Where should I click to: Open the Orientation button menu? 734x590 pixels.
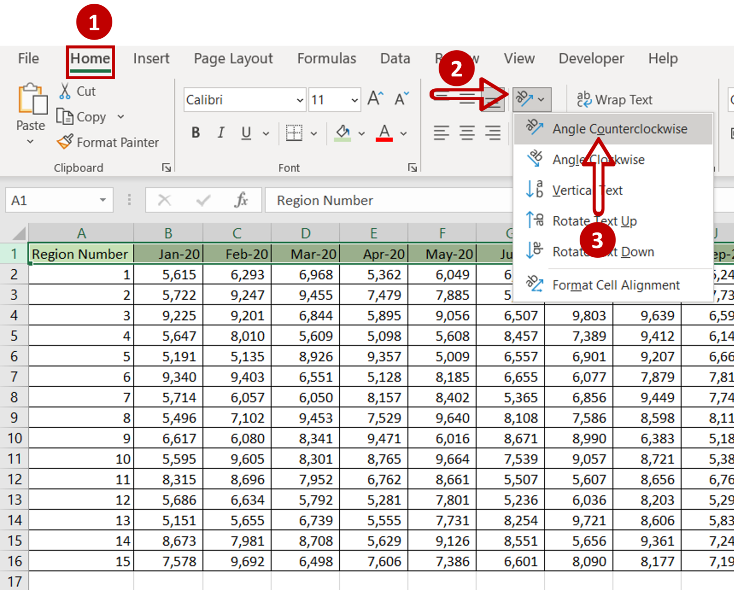pos(532,99)
